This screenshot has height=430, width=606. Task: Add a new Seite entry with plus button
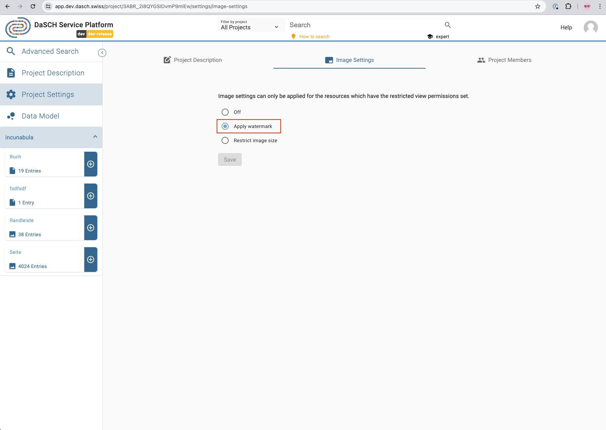[x=91, y=259]
